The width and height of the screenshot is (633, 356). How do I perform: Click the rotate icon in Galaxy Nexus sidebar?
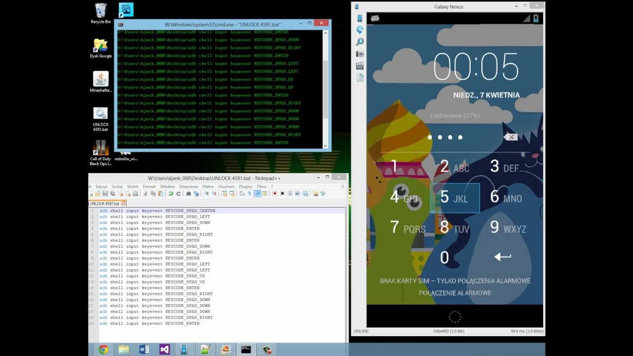coord(360,30)
